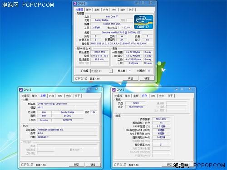
Task: Click memory size value 16384 MBytes
Action: pos(136,107)
